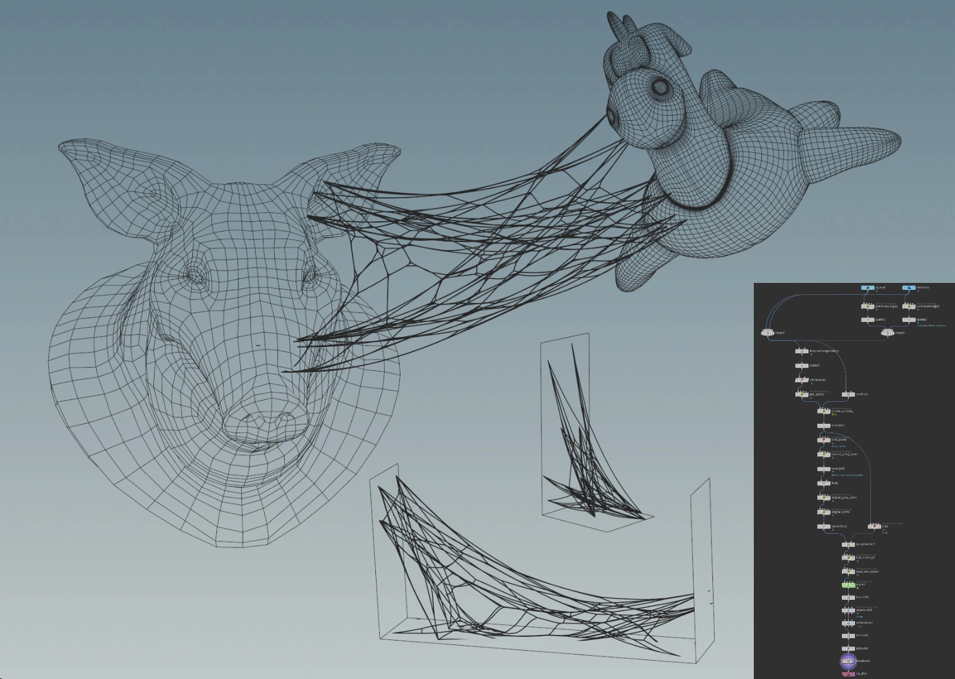Image resolution: width=955 pixels, height=679 pixels.
Task: Click the pink rop_fbx1 output node
Action: pos(848,674)
